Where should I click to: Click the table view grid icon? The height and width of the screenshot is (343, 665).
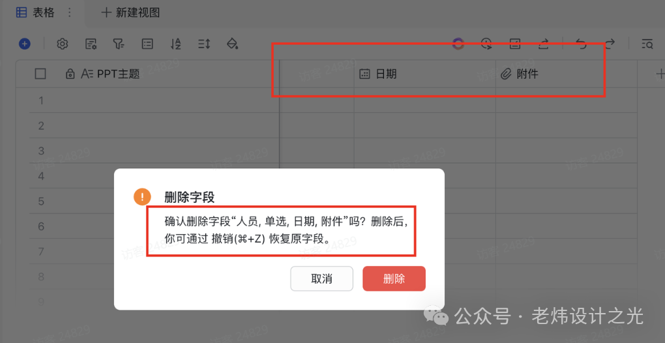pyautogui.click(x=22, y=13)
